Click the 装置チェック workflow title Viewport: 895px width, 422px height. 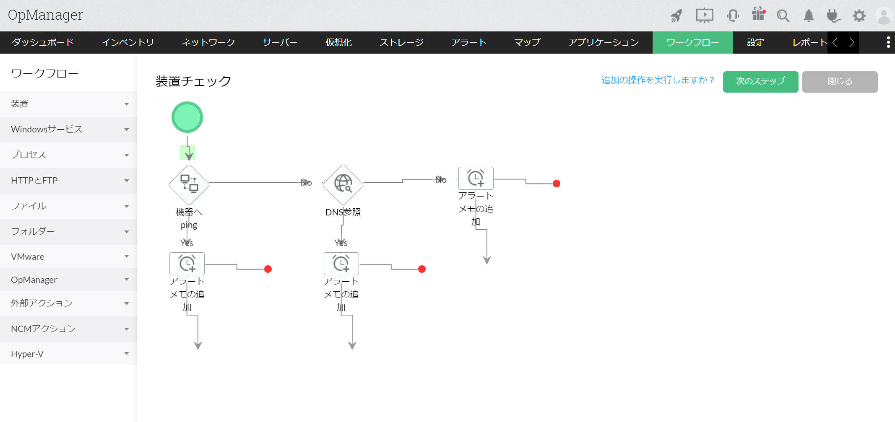coord(193,81)
